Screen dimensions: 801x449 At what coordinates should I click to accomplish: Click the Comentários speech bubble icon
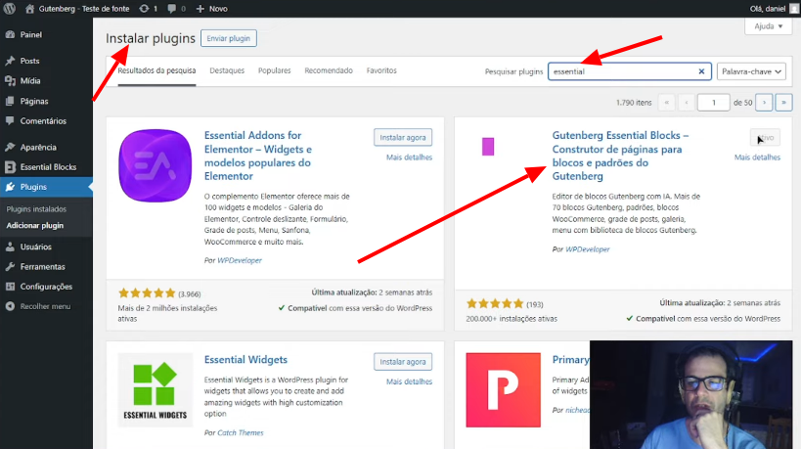(x=10, y=121)
